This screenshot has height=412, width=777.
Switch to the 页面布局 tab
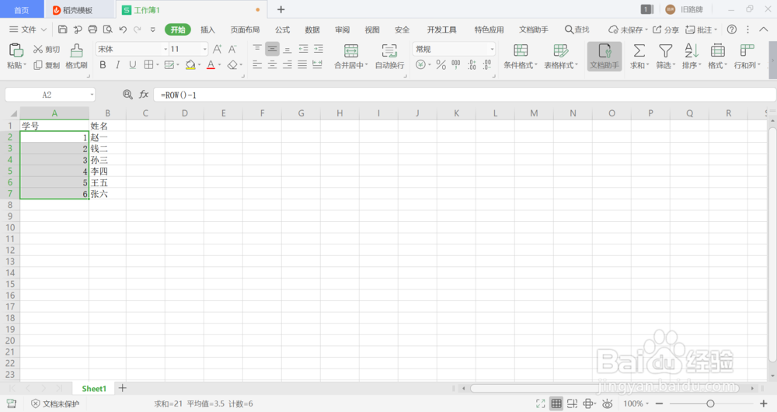click(245, 29)
